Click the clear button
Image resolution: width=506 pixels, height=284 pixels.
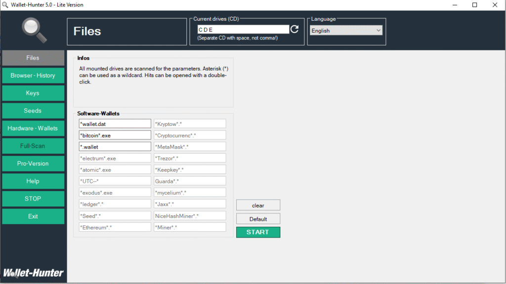click(x=258, y=205)
